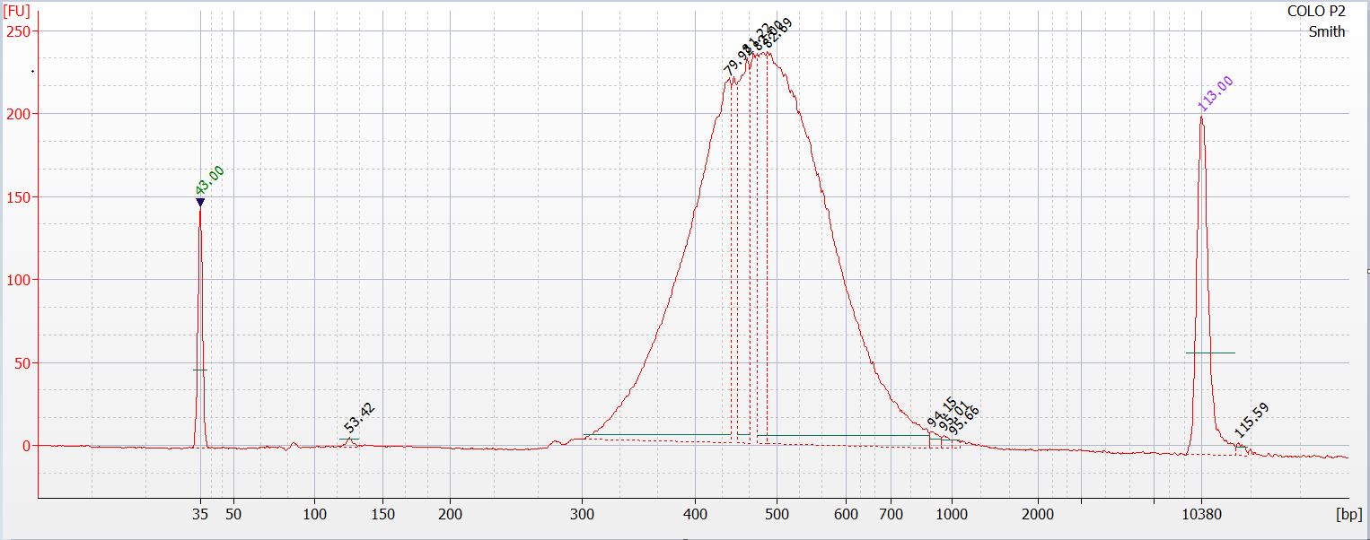
Task: Click the 53.42 small peak label
Action: pos(360,418)
